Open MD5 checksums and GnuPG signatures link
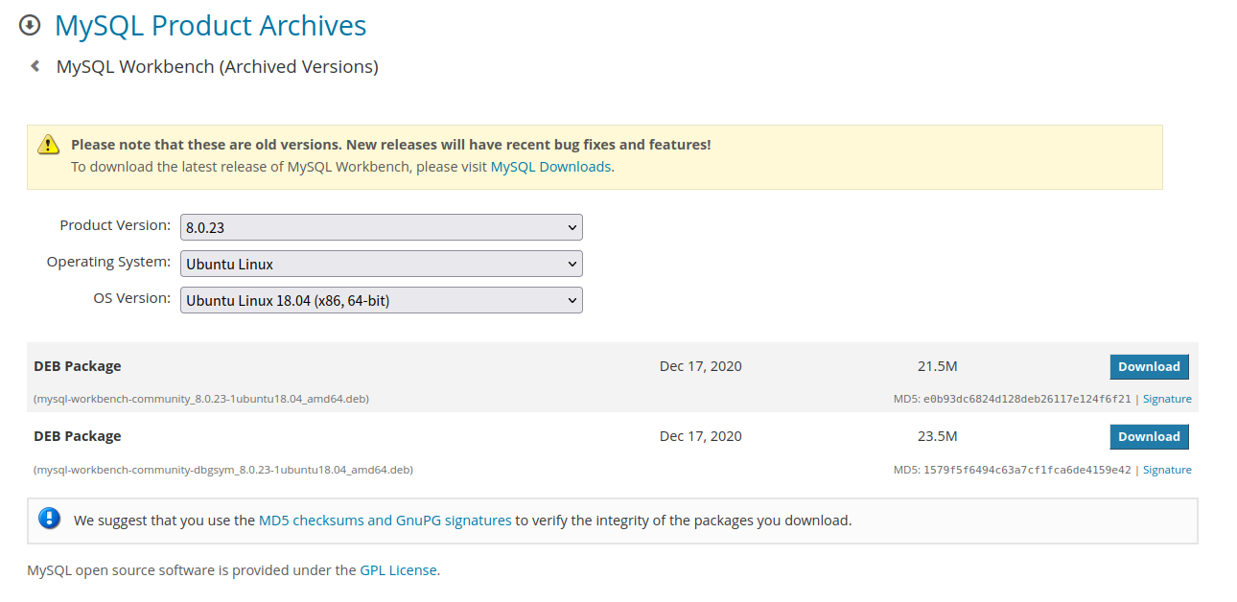 click(x=385, y=521)
